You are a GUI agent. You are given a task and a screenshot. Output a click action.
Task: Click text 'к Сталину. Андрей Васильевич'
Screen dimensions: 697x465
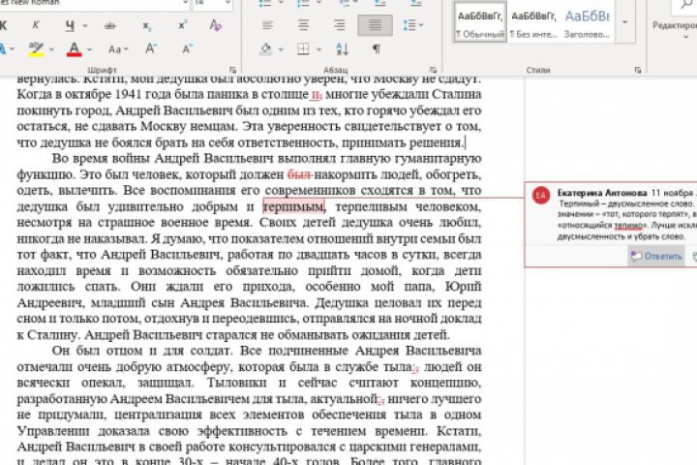[109, 334]
